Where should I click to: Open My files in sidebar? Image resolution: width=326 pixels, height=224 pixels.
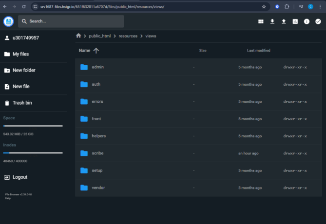(x=20, y=54)
